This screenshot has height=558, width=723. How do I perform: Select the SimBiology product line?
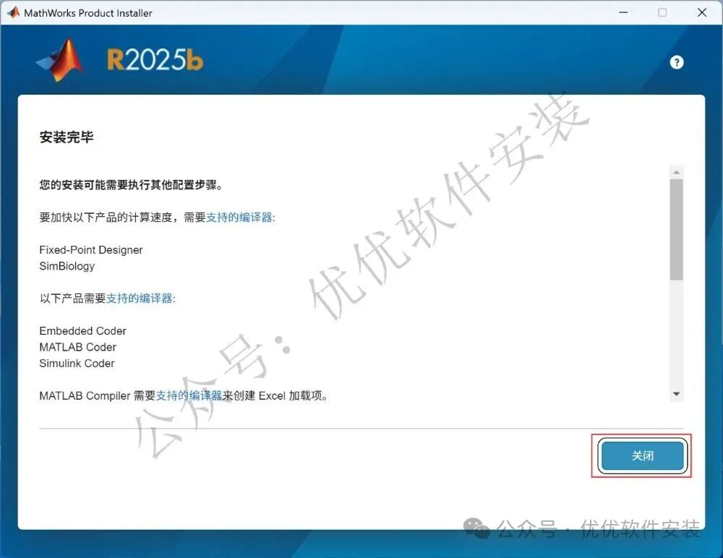67,266
